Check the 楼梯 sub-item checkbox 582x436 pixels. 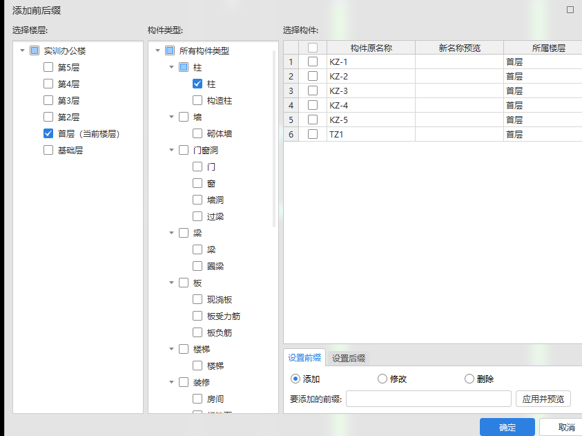point(197,366)
